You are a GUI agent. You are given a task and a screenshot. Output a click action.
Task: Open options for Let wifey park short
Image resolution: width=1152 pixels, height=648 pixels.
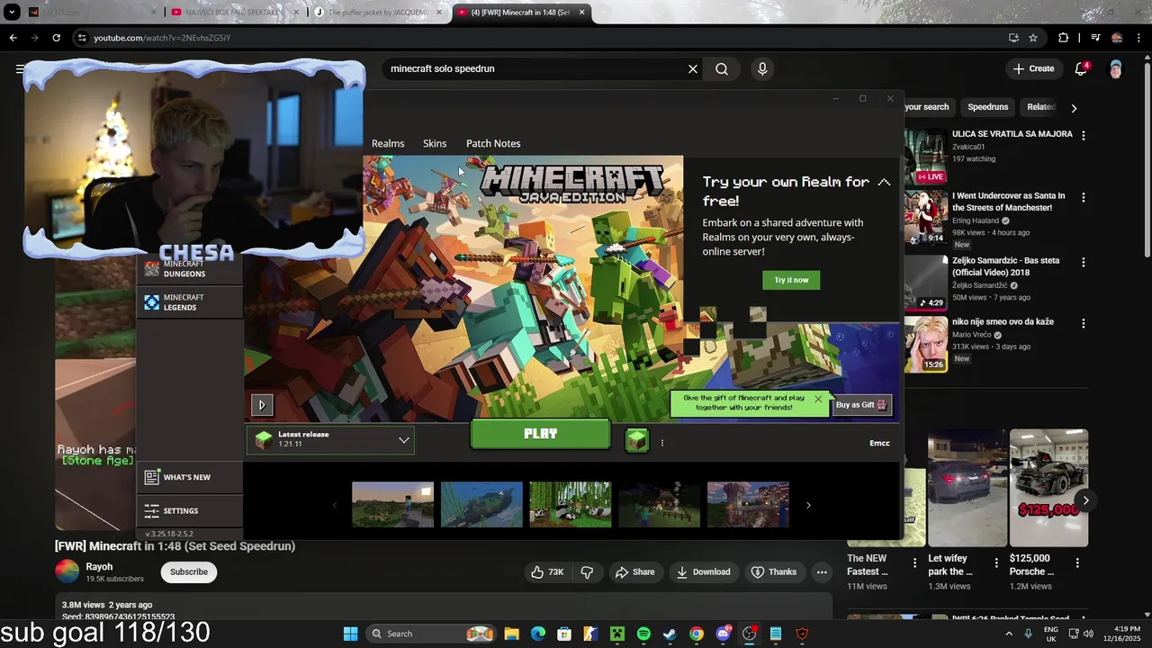pyautogui.click(x=996, y=563)
